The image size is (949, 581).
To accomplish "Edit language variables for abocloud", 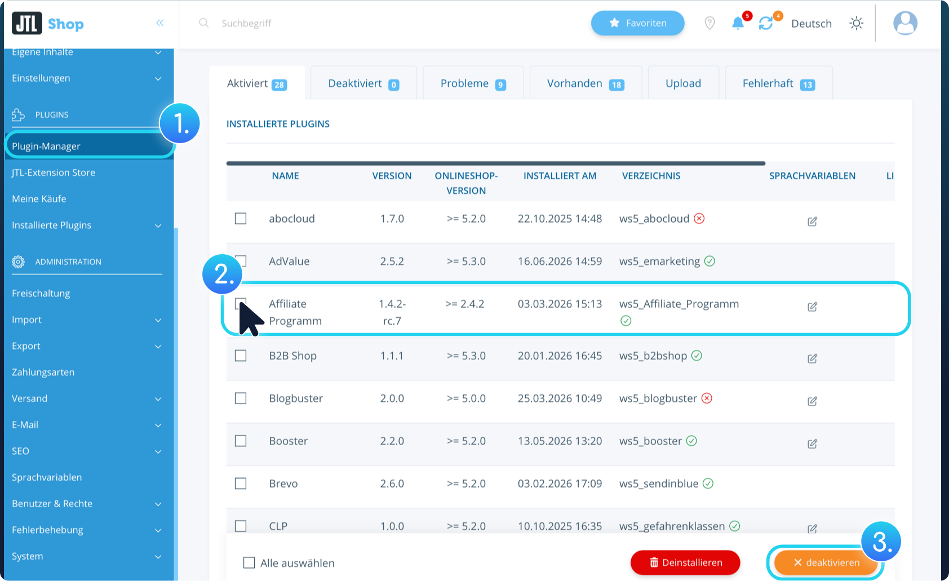I will pos(812,221).
